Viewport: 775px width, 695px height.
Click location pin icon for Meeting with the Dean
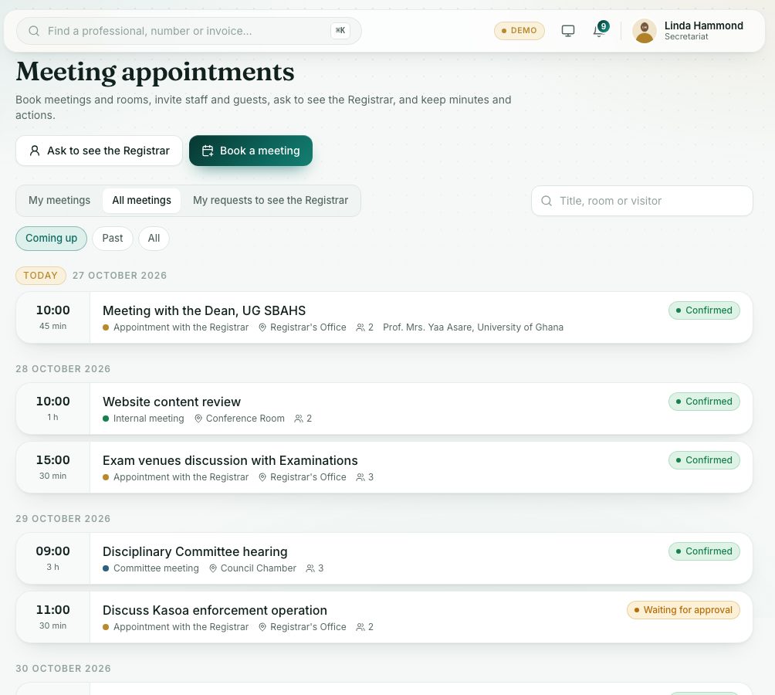[x=262, y=327]
